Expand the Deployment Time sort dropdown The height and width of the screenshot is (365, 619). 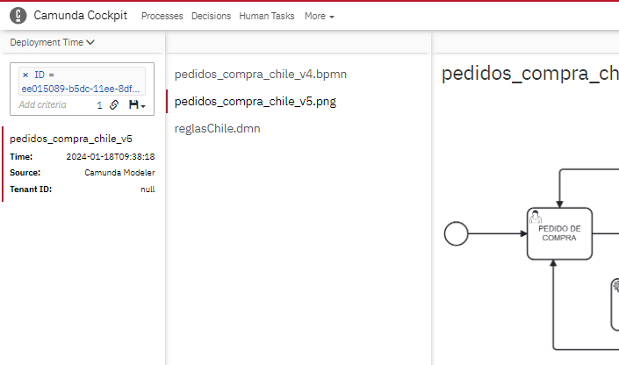[53, 42]
